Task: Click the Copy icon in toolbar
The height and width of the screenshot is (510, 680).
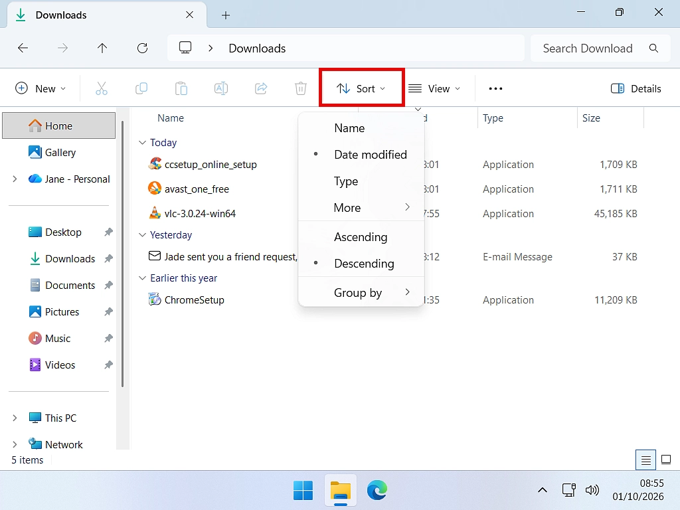Action: tap(141, 88)
